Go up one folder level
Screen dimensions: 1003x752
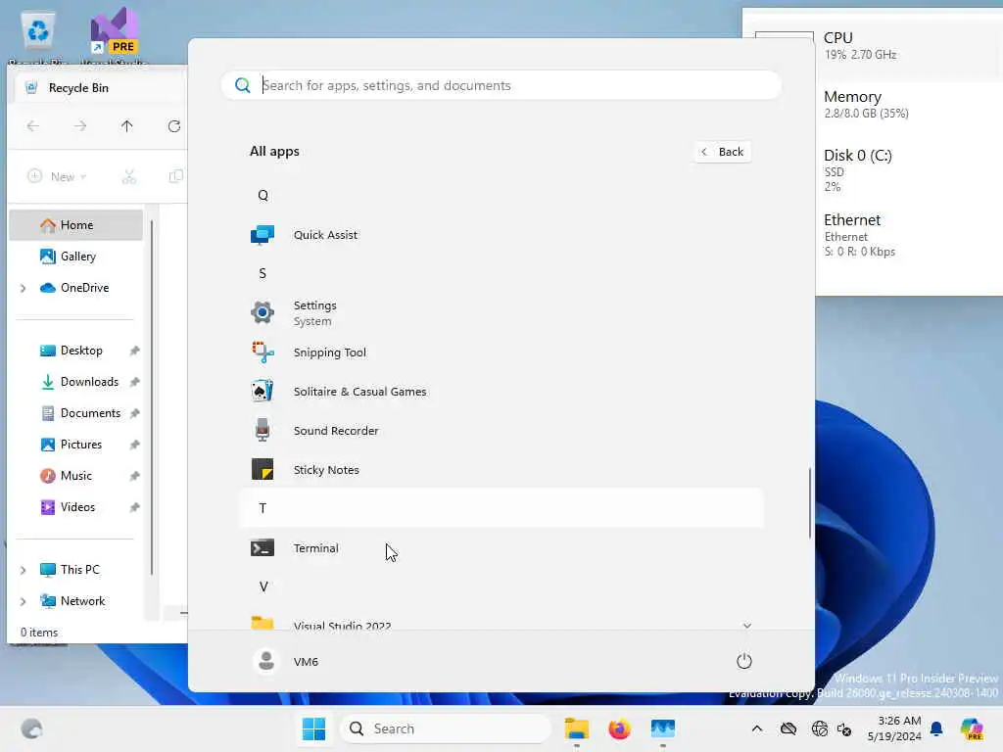point(126,126)
